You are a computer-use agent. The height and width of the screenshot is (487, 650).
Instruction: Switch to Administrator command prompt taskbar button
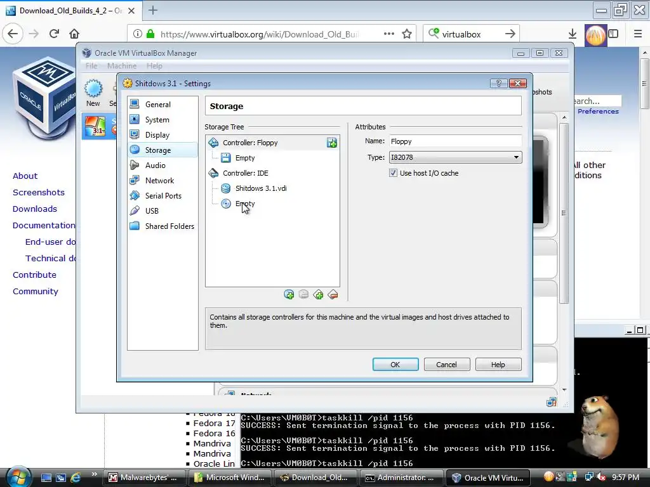tap(402, 477)
